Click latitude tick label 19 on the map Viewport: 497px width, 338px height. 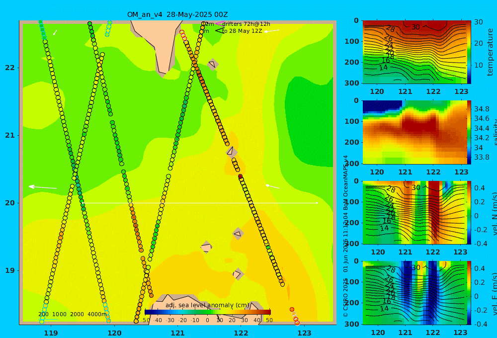tap(10, 270)
